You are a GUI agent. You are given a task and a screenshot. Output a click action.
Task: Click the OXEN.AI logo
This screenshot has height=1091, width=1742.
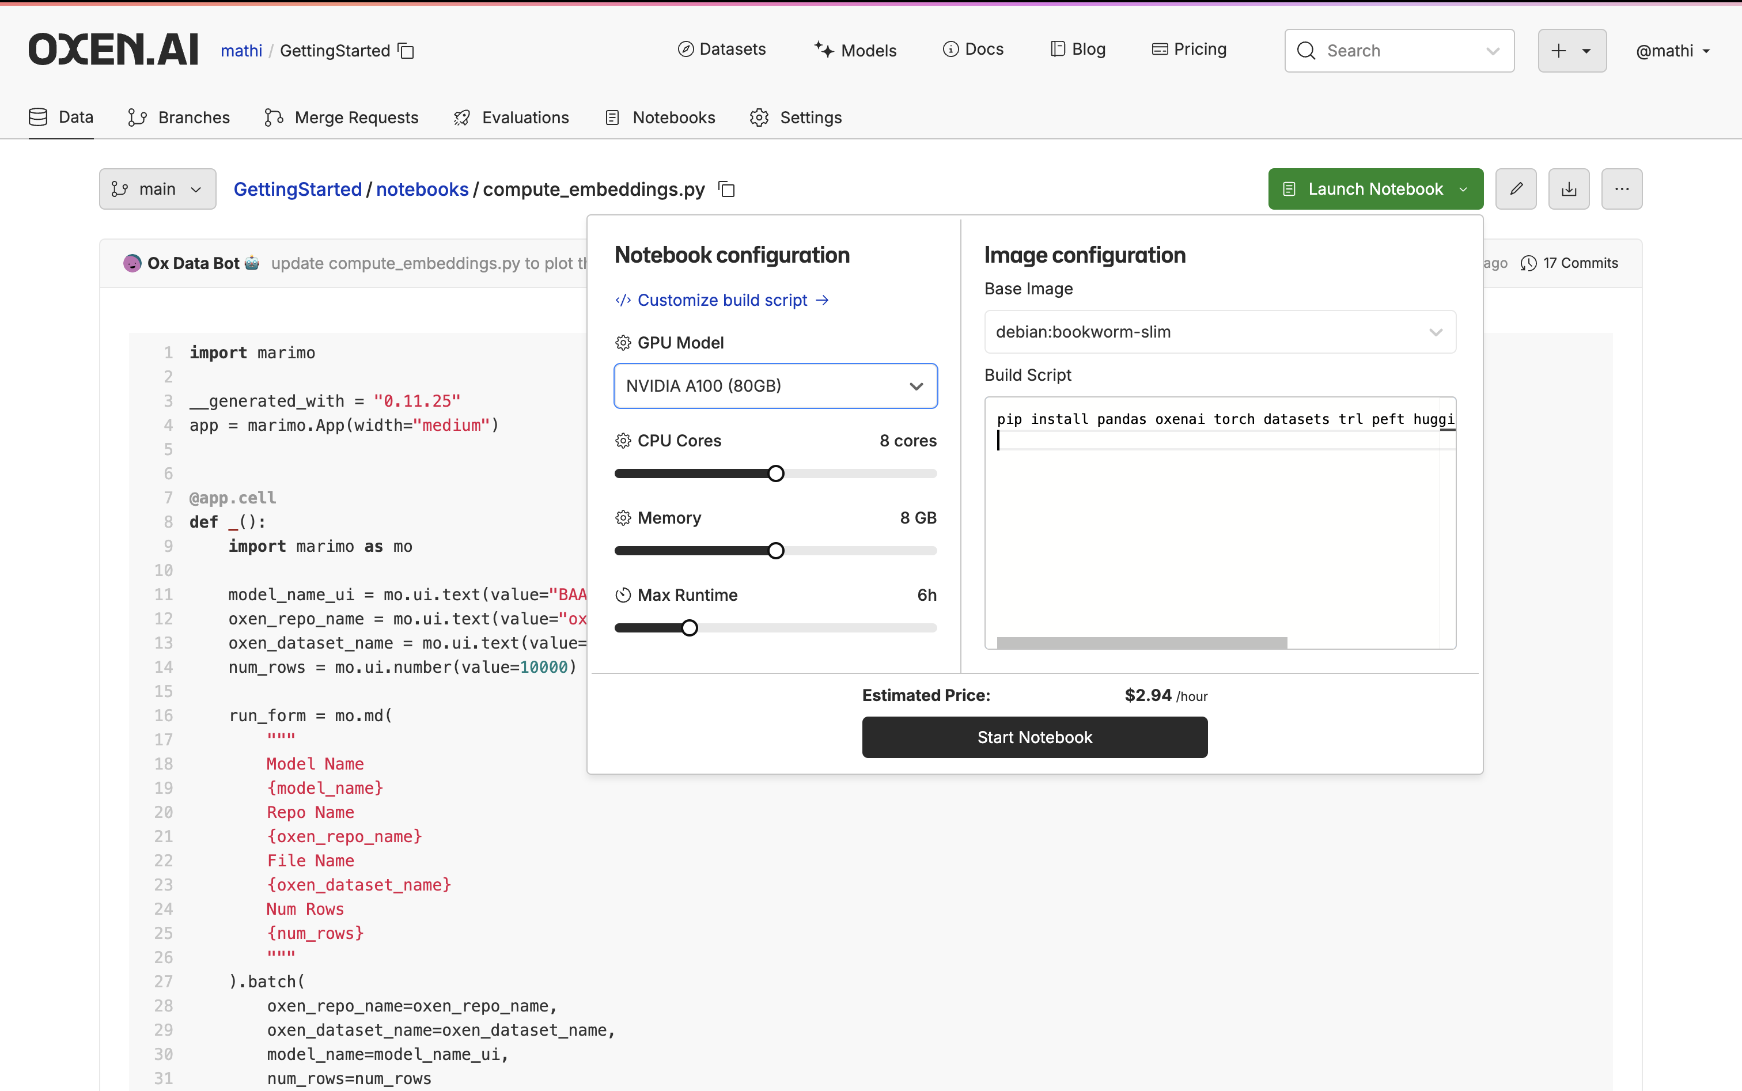(x=113, y=50)
